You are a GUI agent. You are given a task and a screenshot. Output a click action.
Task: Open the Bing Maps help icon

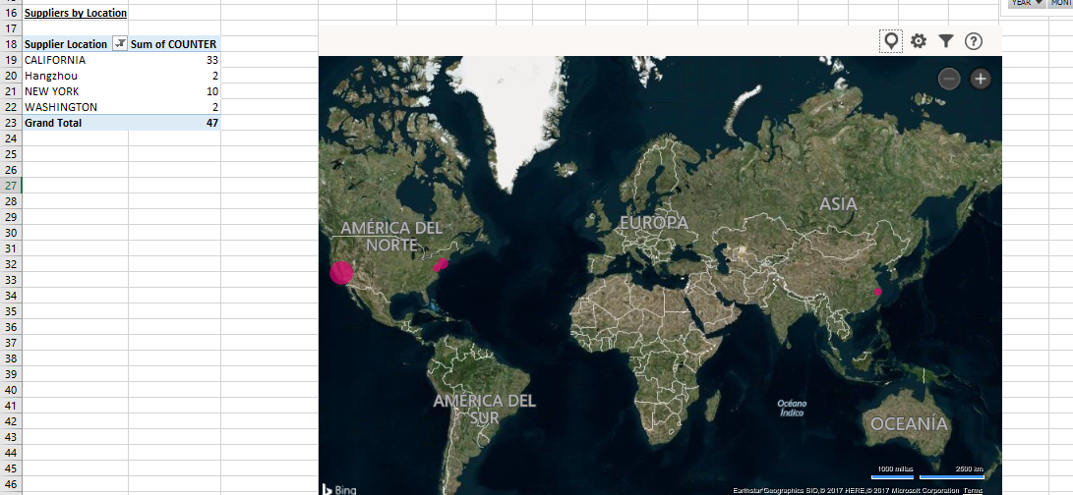973,41
